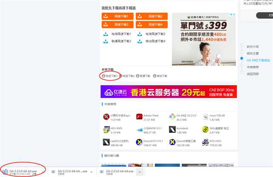Click the cad2012 注册机 icon
Screen dimensions: 273x177
pyautogui.click(x=106, y=142)
